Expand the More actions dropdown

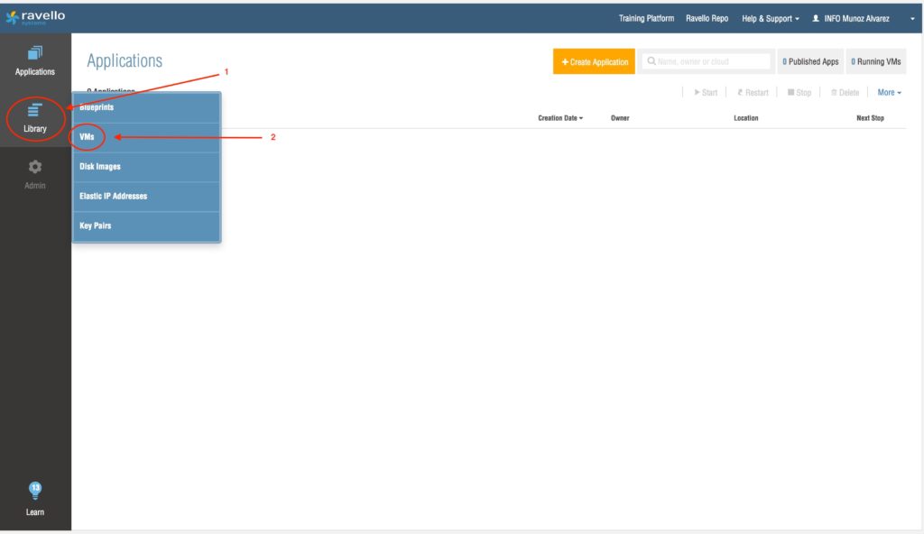tap(889, 92)
